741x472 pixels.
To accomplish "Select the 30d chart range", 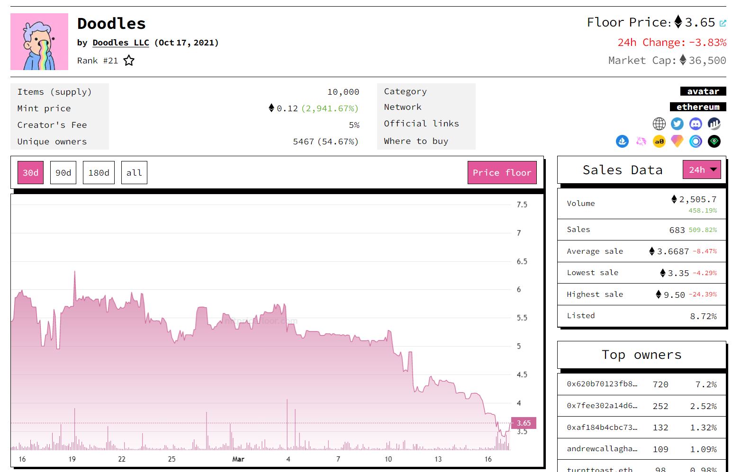I will coord(30,173).
